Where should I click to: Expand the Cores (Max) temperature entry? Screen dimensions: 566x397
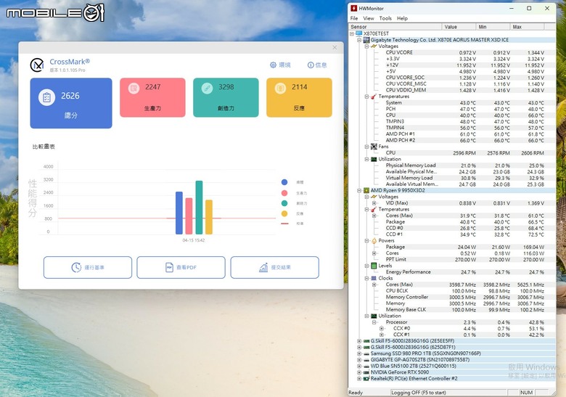tap(374, 216)
